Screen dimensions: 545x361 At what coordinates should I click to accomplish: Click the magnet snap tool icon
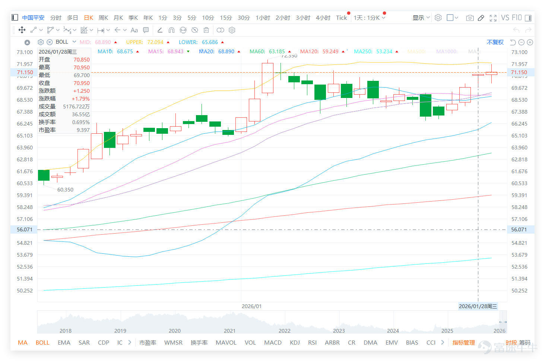pos(171,30)
